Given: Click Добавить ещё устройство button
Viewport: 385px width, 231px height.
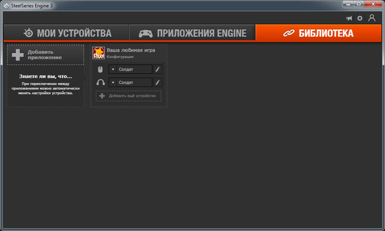Looking at the screenshot, I should coord(128,96).
